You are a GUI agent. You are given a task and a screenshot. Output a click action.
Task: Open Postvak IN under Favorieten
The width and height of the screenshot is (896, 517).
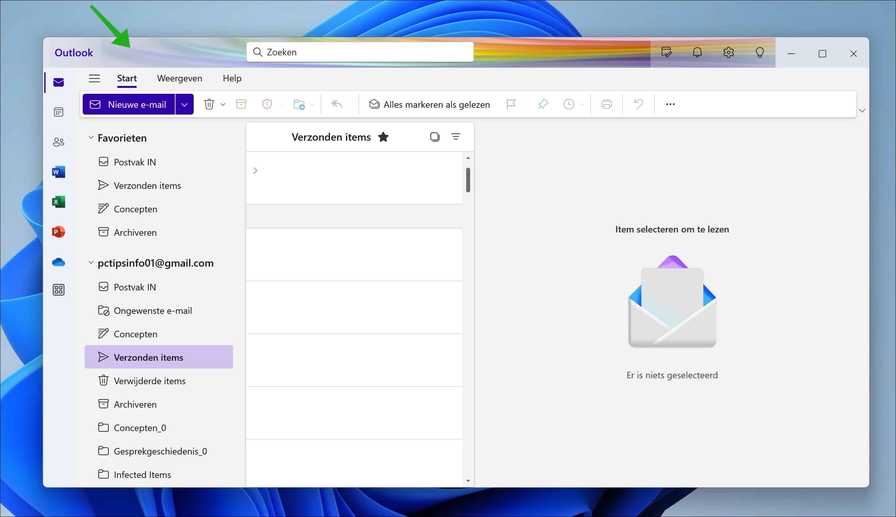pyautogui.click(x=159, y=162)
